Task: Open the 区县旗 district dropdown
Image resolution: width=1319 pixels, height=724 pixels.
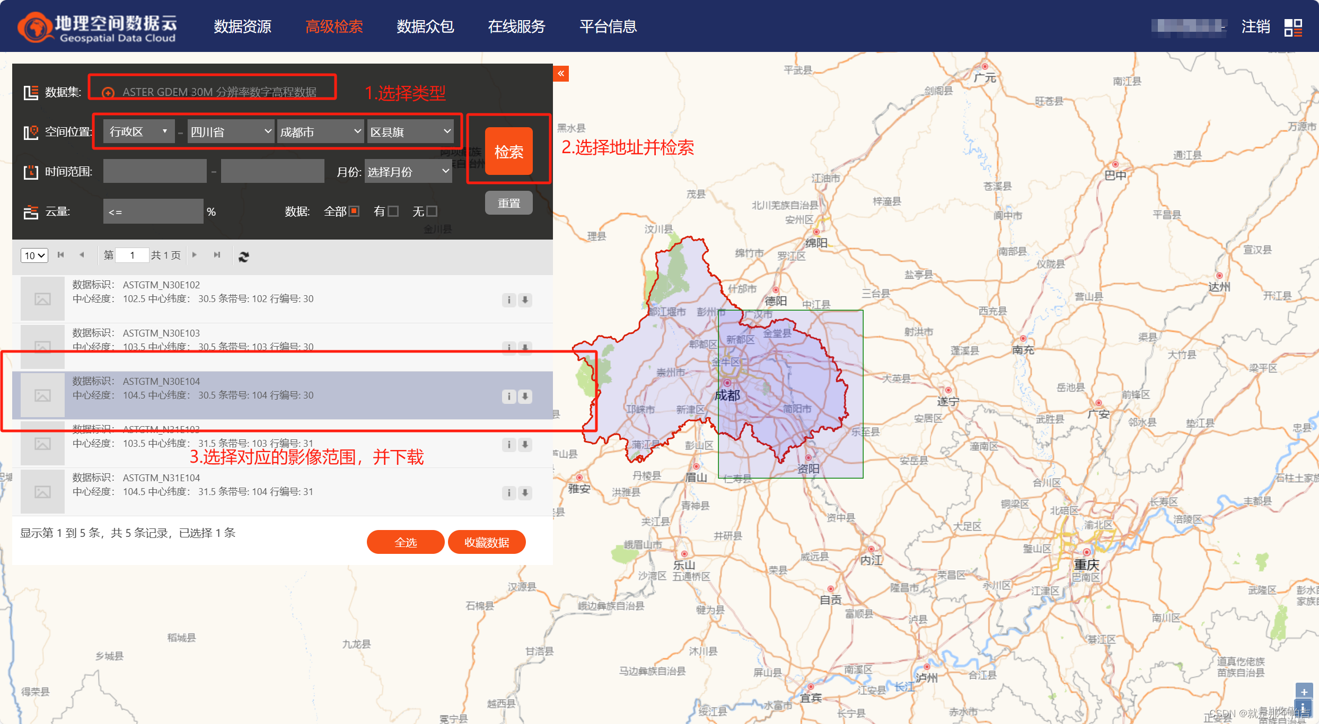Action: (410, 132)
